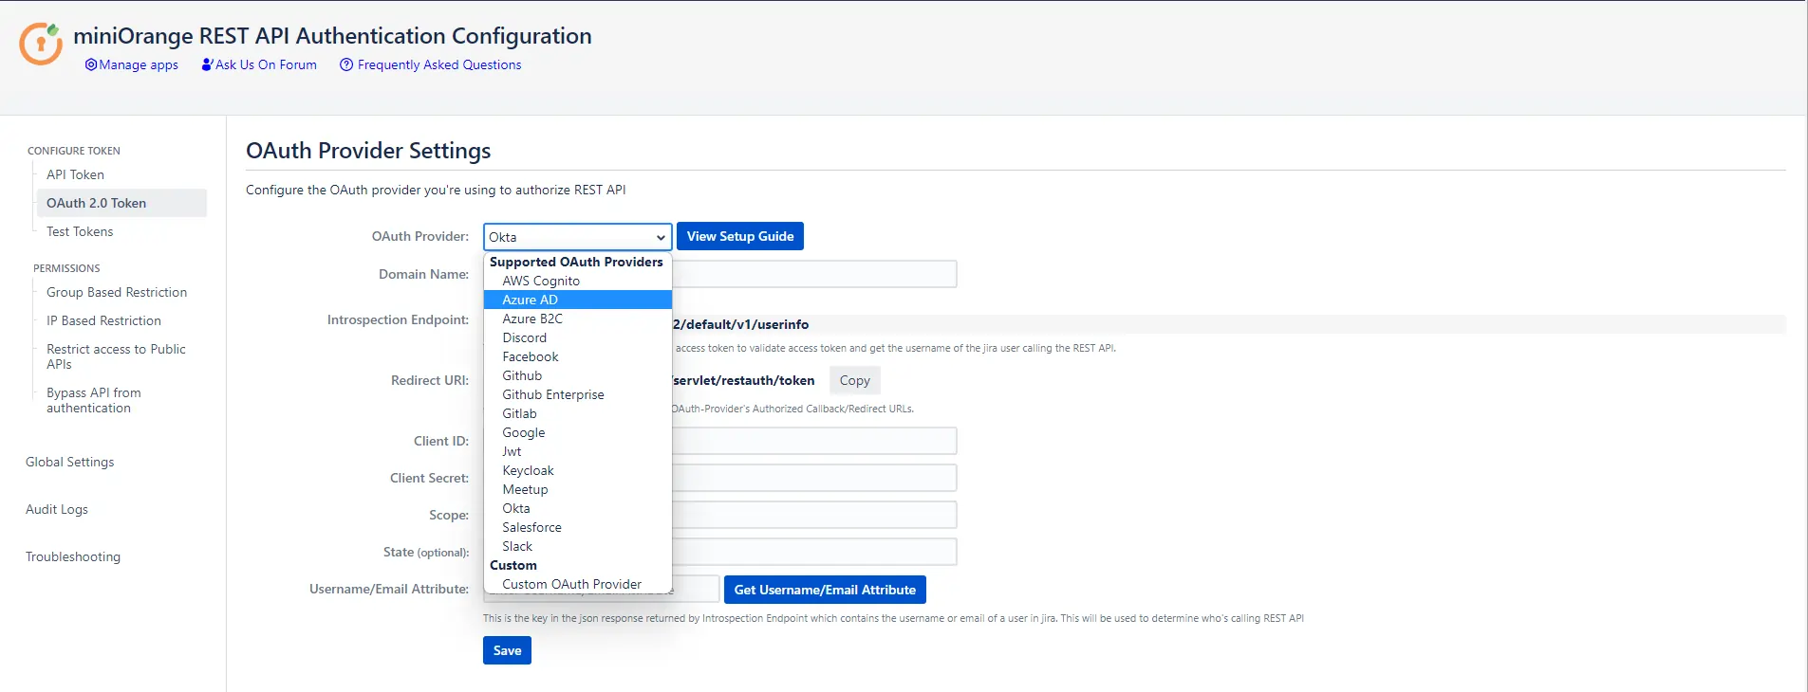Screen dimensions: 1808x692
Task: Open Global Settings in sidebar
Action: 70,462
